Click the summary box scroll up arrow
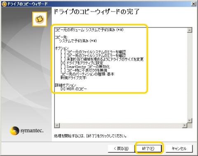The width and height of the screenshot is (198, 156). (190, 30)
